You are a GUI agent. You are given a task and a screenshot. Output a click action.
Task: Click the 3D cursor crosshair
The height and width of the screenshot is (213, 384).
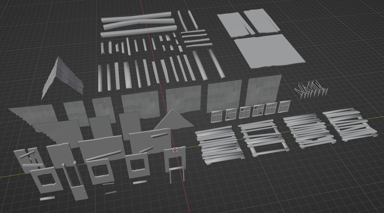point(175,150)
